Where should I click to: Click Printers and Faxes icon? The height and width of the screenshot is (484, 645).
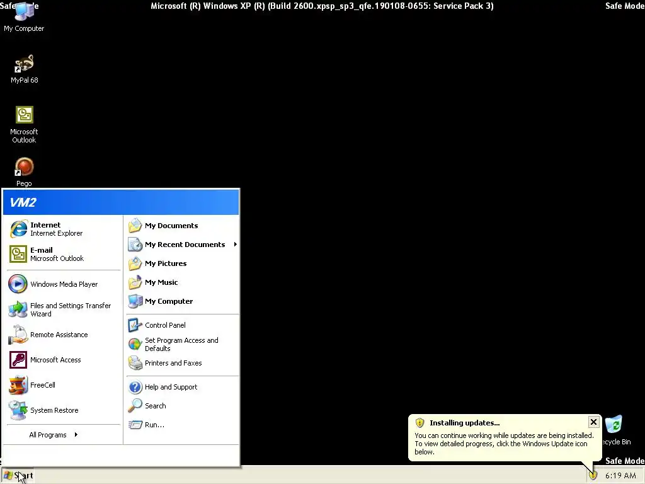(135, 363)
